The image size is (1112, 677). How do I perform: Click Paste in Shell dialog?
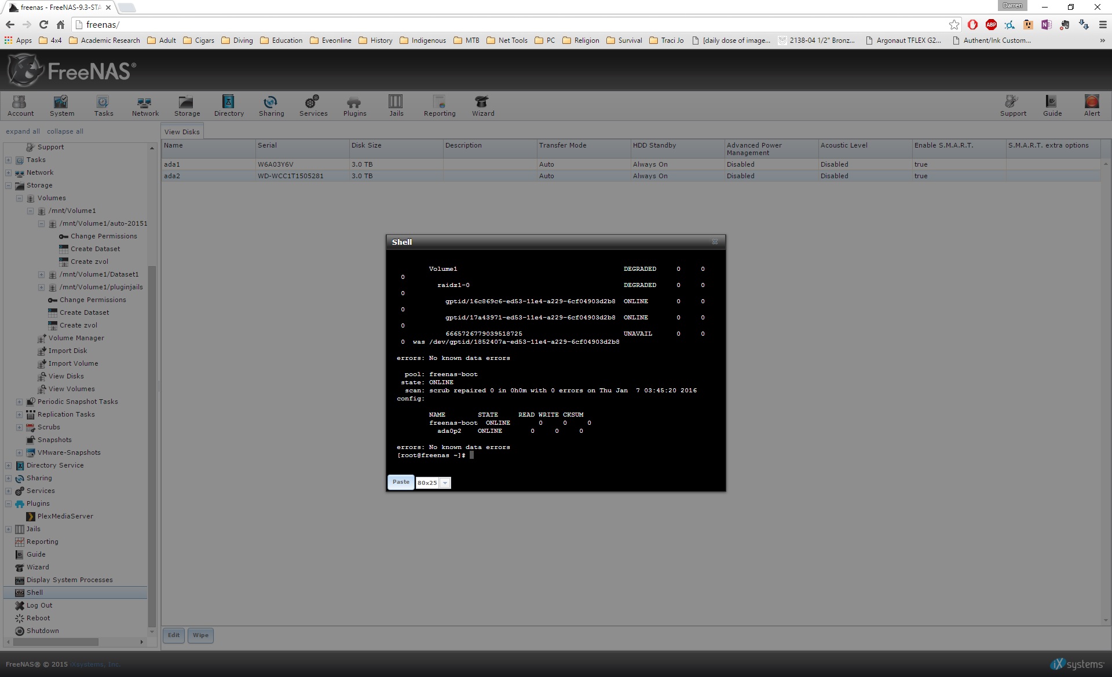coord(401,482)
